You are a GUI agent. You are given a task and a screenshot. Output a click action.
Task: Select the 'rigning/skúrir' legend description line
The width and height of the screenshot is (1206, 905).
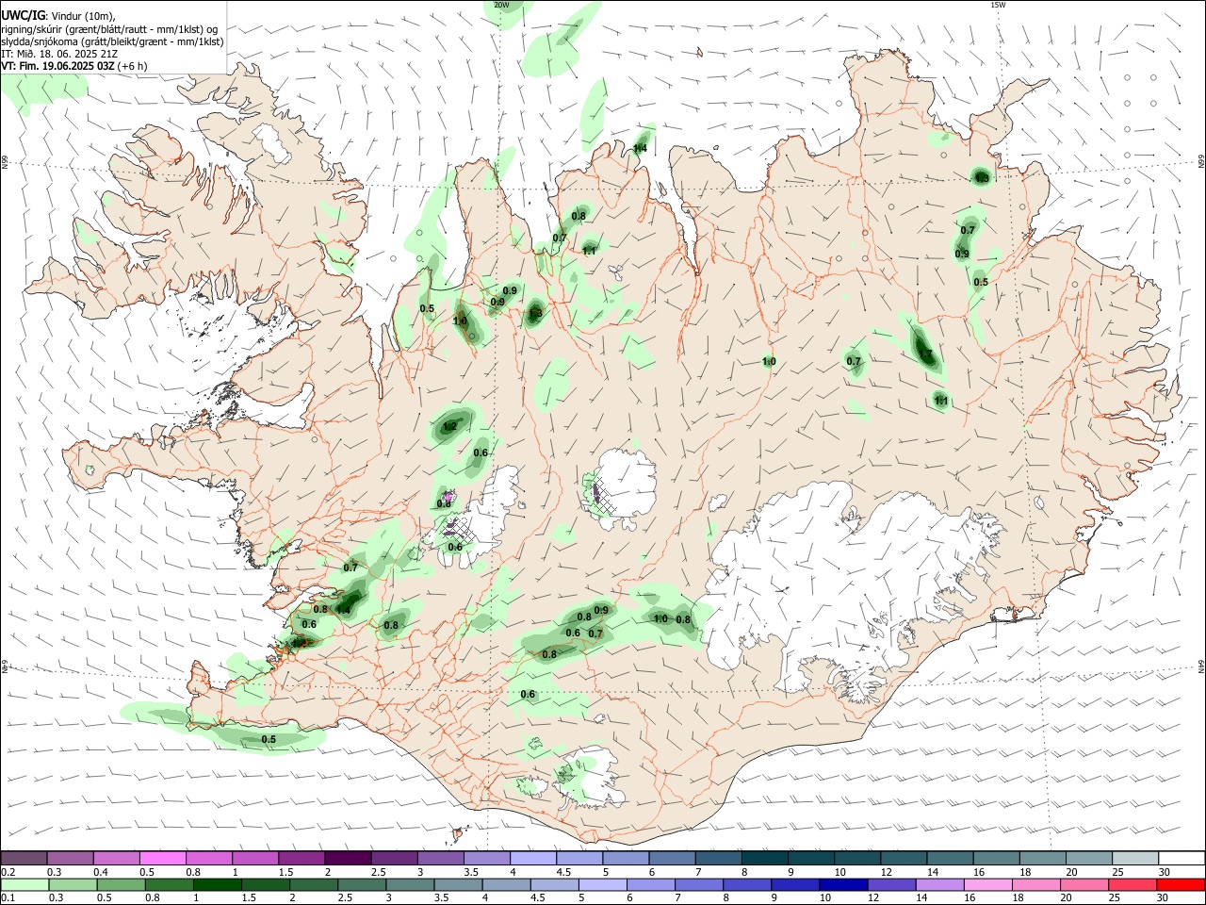[x=110, y=28]
